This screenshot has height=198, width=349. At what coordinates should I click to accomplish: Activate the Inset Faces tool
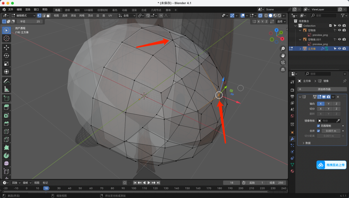pyautogui.click(x=6, y=115)
